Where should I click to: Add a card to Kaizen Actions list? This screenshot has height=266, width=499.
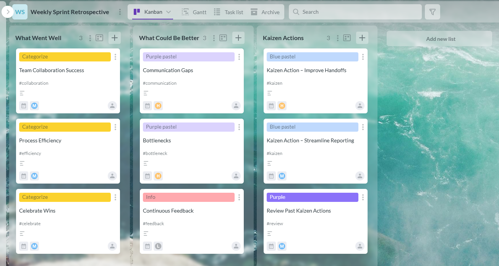[362, 38]
